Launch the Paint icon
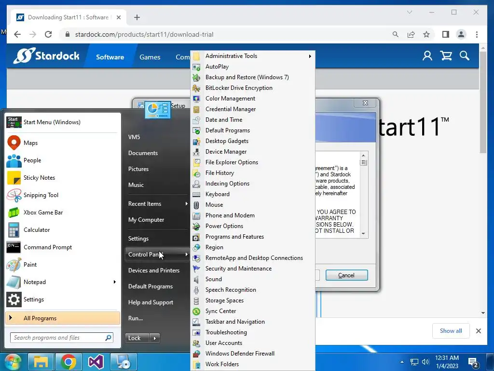Image resolution: width=494 pixels, height=371 pixels. [14, 265]
